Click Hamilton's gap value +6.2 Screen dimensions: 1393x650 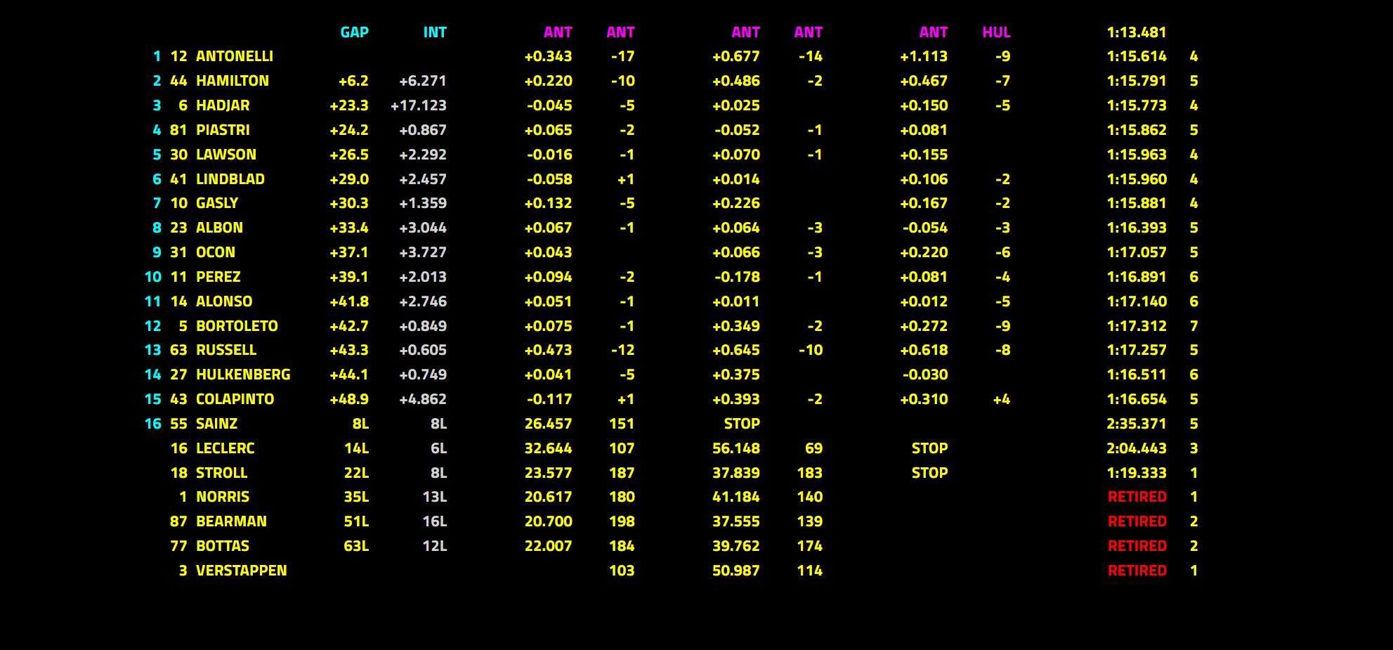click(x=353, y=81)
